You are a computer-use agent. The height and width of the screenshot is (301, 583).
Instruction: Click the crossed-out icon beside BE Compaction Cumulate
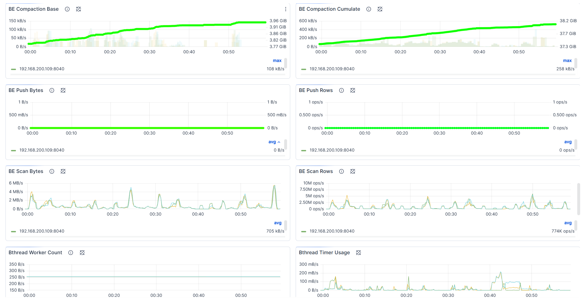[x=380, y=9]
